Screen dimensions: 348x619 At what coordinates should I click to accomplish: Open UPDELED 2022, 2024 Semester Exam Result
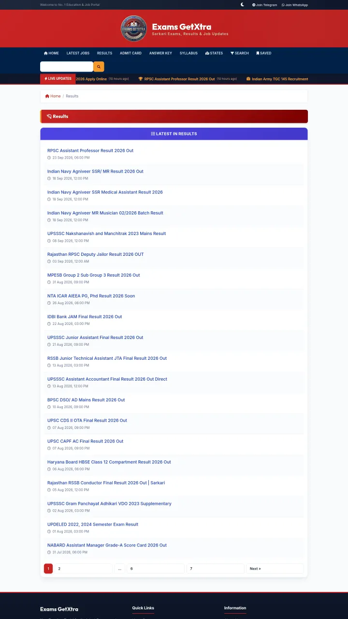93,524
